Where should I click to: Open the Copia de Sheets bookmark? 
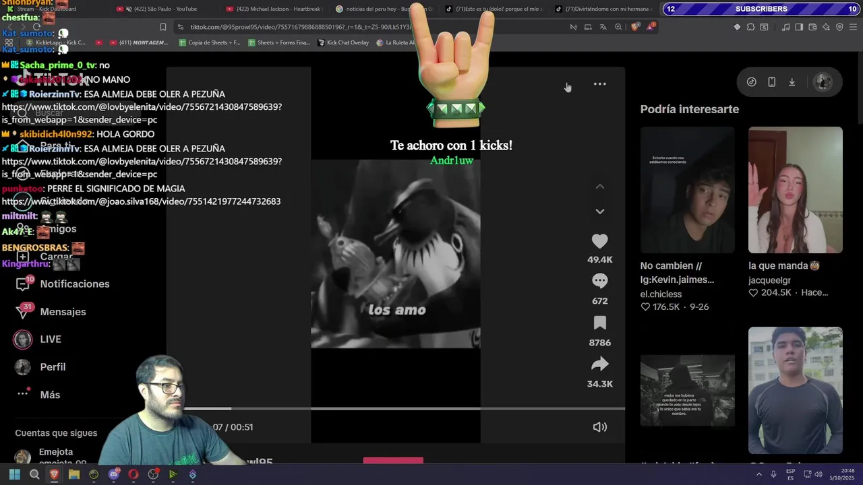point(210,42)
